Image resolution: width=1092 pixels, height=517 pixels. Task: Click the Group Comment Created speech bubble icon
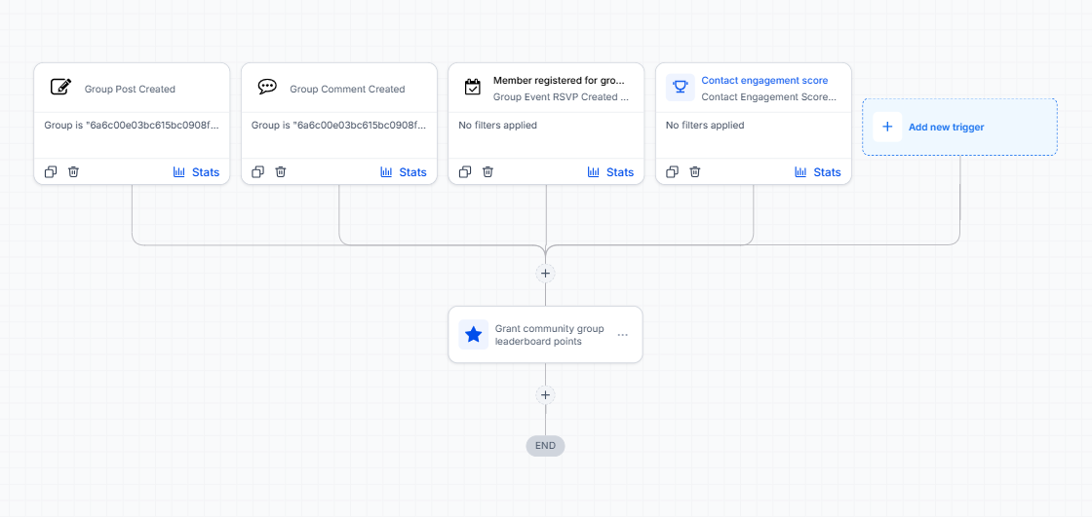coord(267,87)
